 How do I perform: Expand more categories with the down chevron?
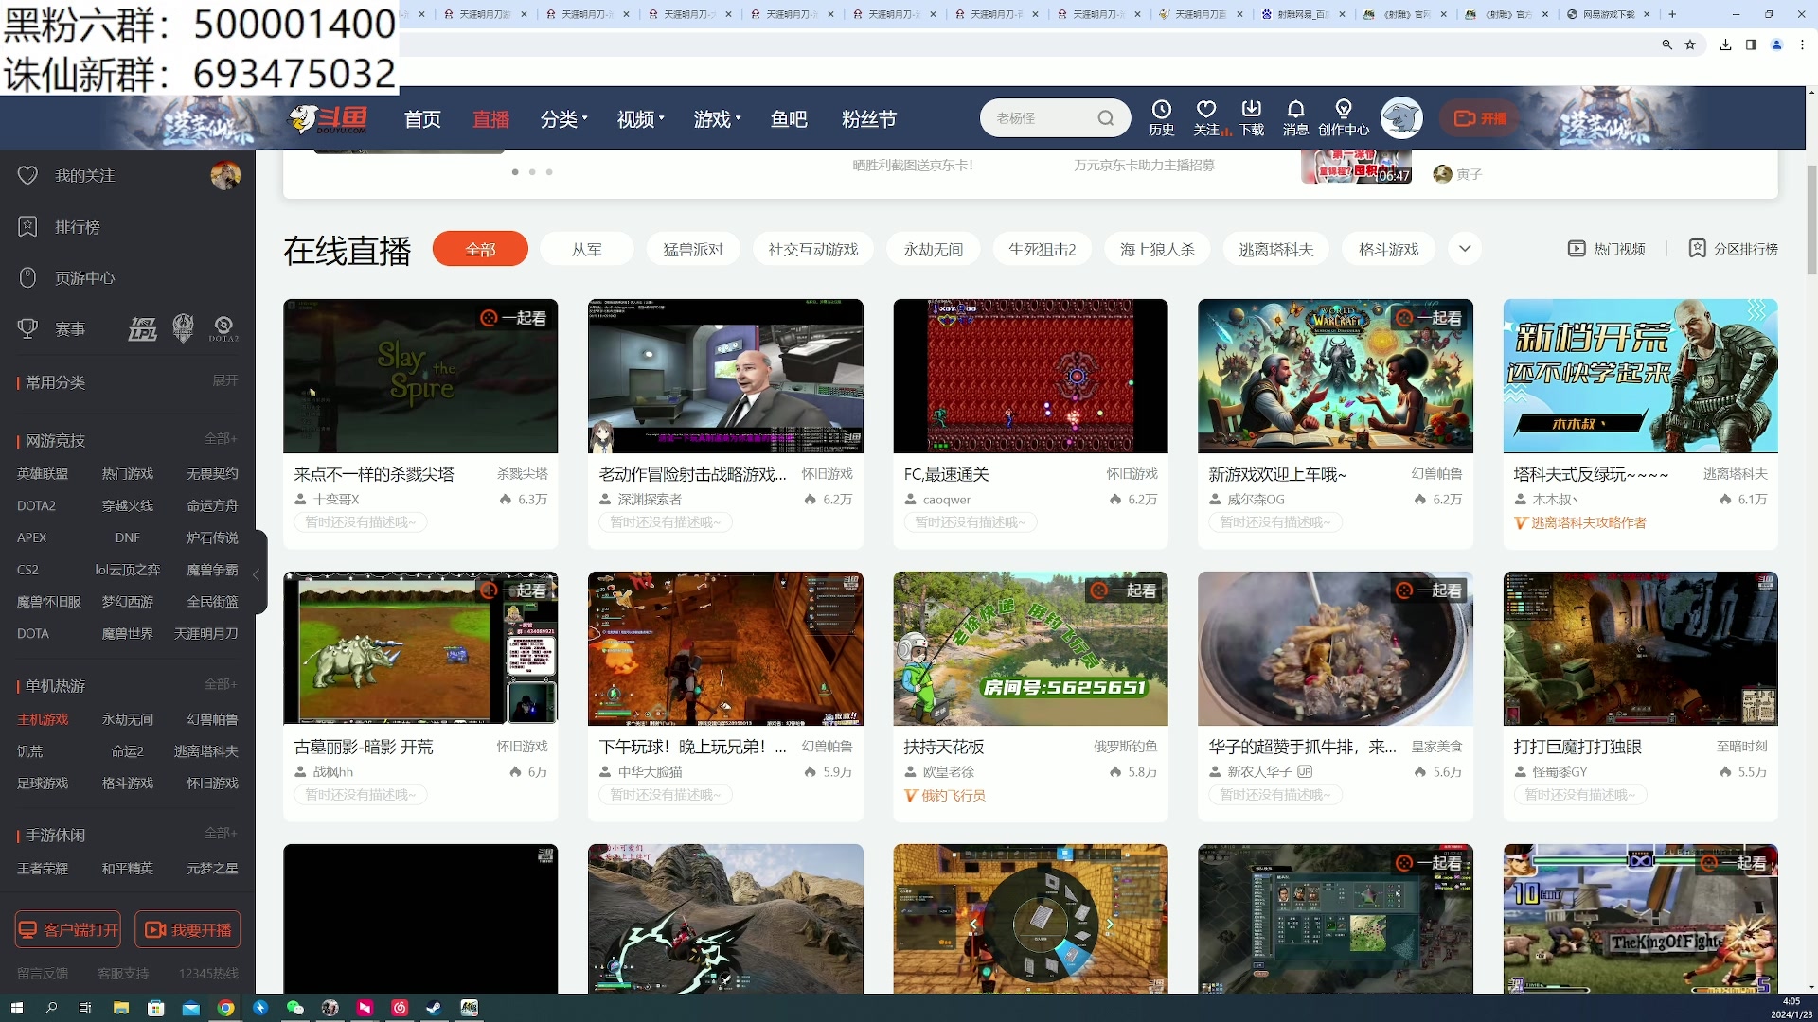coord(1465,249)
